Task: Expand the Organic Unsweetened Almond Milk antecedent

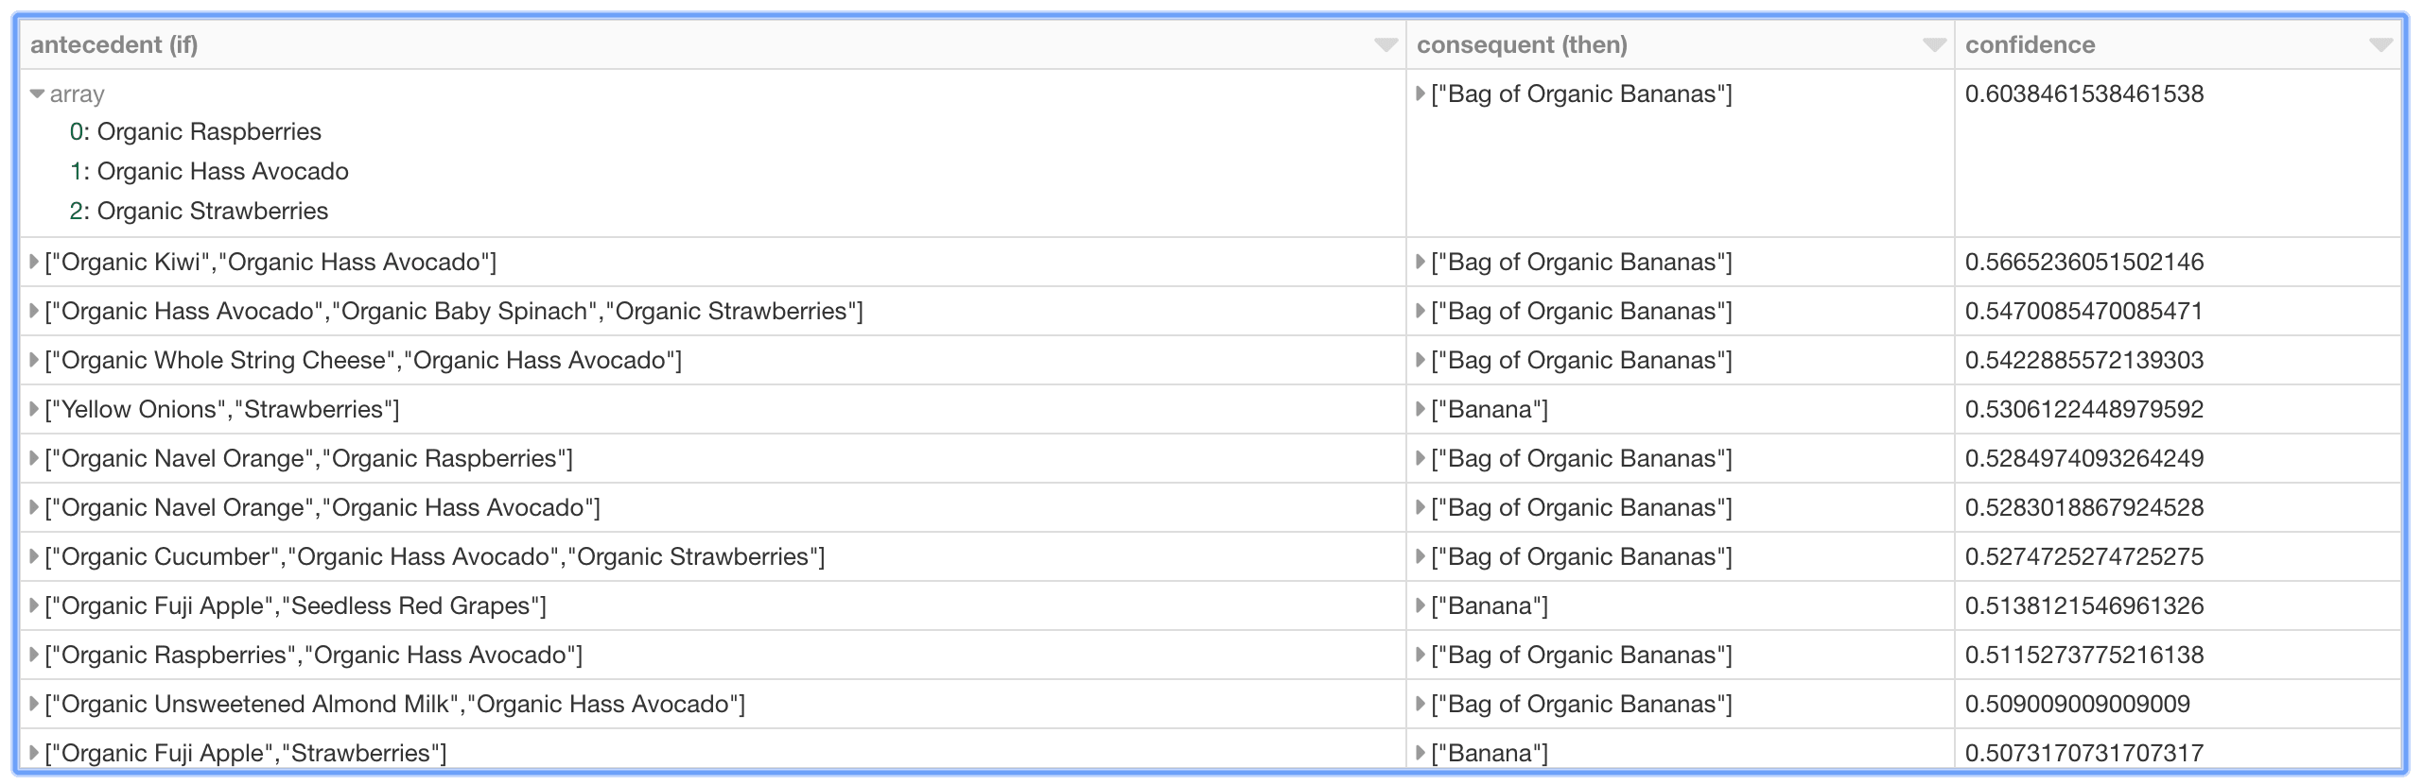Action: point(34,704)
